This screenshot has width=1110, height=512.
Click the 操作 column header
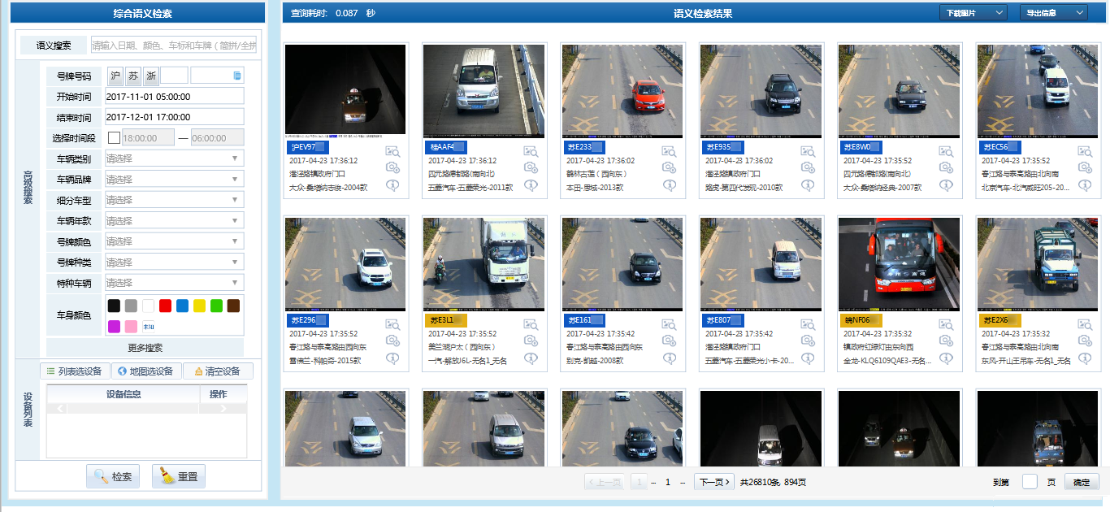219,394
